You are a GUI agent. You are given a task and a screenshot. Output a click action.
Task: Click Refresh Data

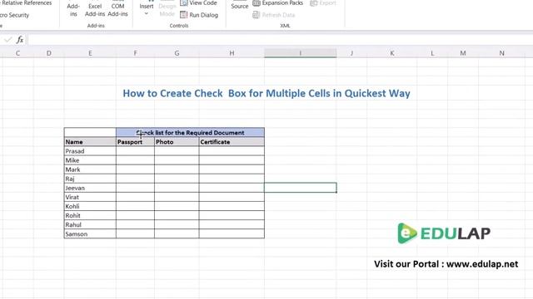[274, 15]
